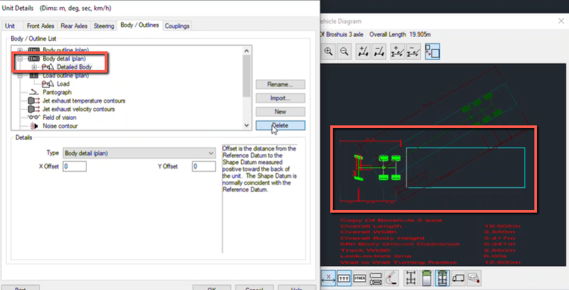Screen dimensions: 569x290
Task: Select the Detailed Body tree item
Action: tap(74, 67)
